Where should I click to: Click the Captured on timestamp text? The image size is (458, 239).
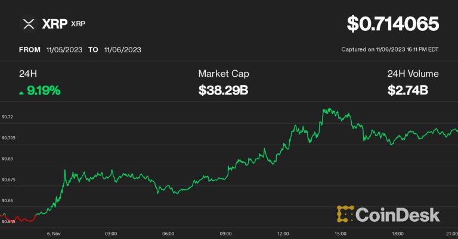click(x=389, y=50)
